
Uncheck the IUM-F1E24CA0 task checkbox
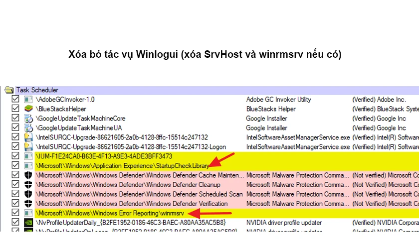15,156
